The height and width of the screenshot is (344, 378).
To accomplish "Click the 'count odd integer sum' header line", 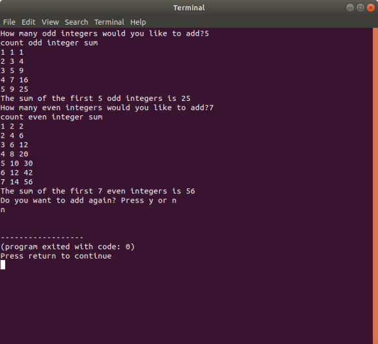I will pyautogui.click(x=49, y=43).
